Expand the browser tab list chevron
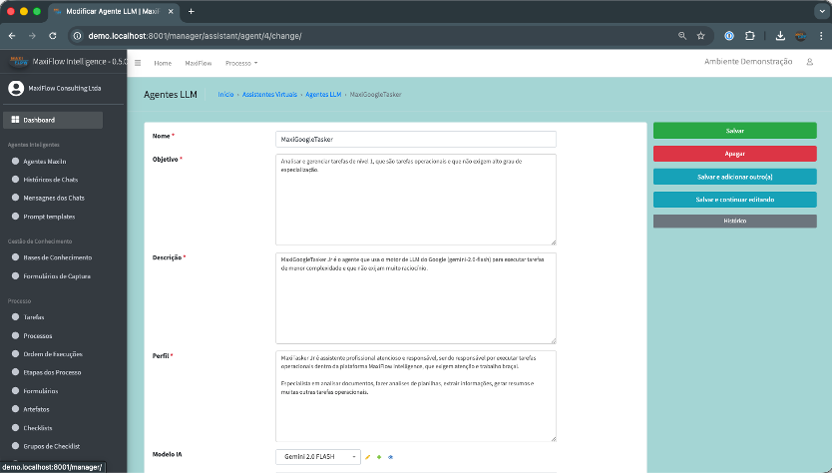 click(x=821, y=11)
